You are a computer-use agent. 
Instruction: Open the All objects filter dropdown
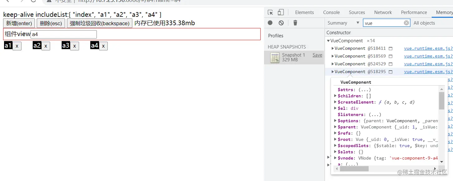tap(424, 23)
